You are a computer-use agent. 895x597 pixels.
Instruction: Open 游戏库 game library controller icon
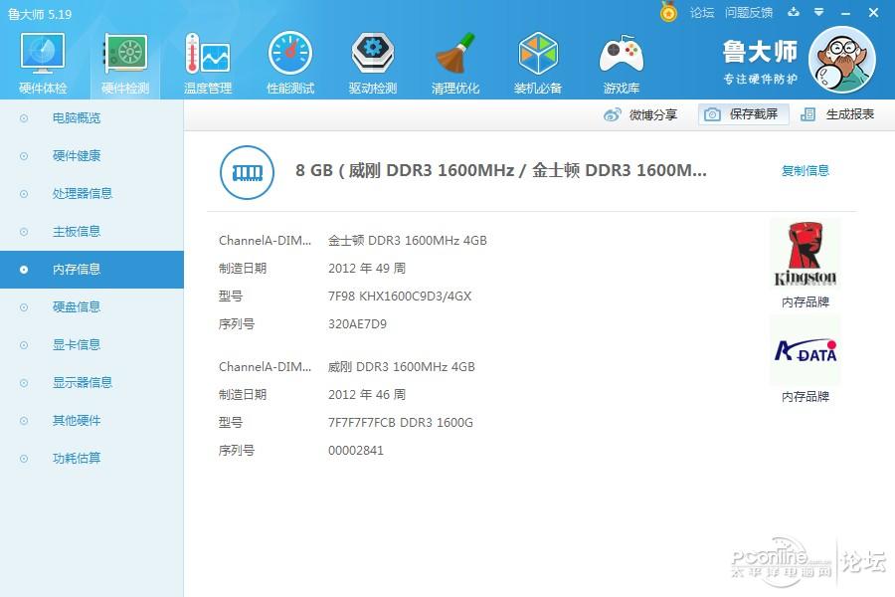[x=621, y=54]
